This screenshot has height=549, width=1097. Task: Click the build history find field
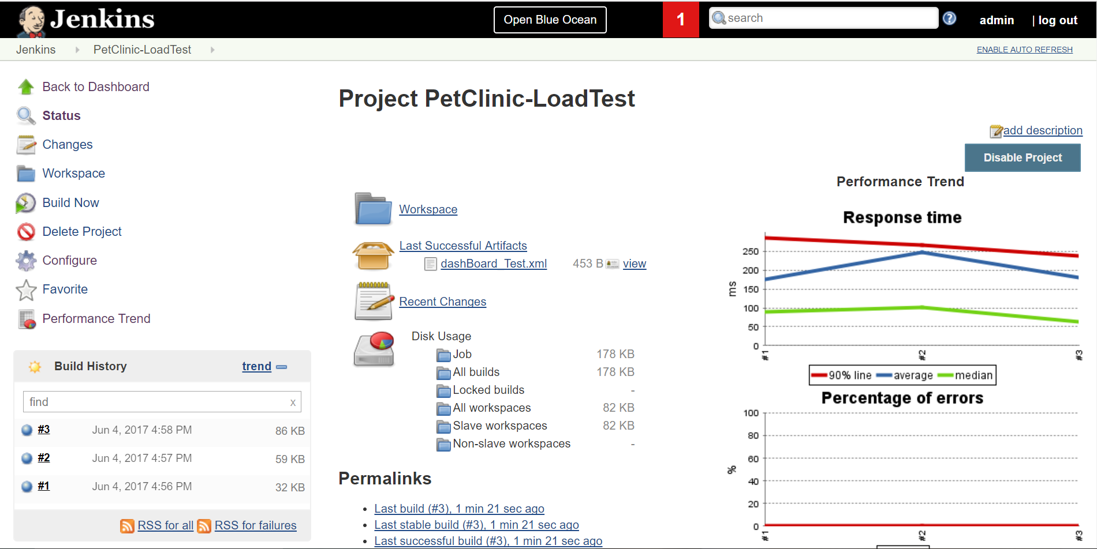(162, 402)
